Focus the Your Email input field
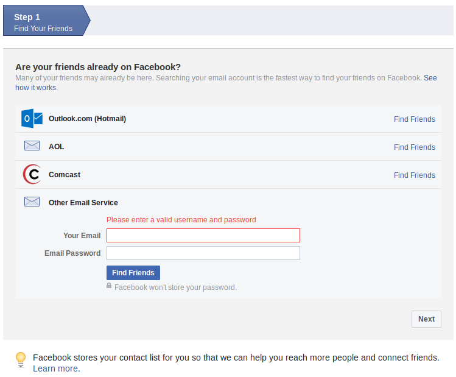 [x=203, y=236]
